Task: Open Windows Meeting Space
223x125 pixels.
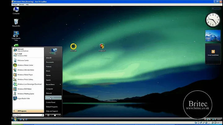Action: pos(28,94)
